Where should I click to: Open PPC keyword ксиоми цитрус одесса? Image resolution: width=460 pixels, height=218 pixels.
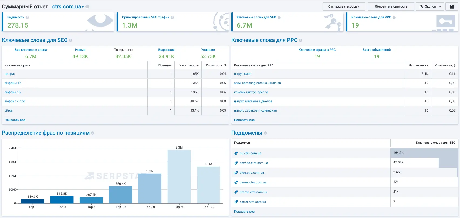coord(251,92)
